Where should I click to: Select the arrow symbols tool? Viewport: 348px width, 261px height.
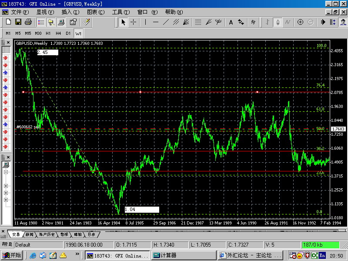[x=241, y=22]
